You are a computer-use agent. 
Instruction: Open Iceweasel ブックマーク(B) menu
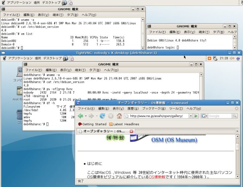pos(154,108)
